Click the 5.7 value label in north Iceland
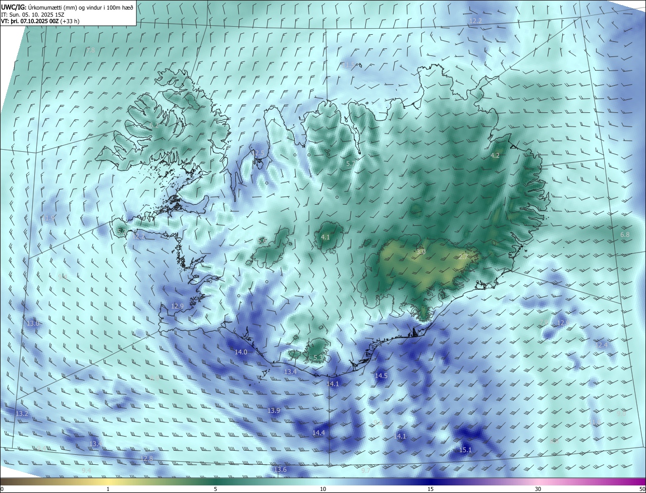 (x=351, y=164)
